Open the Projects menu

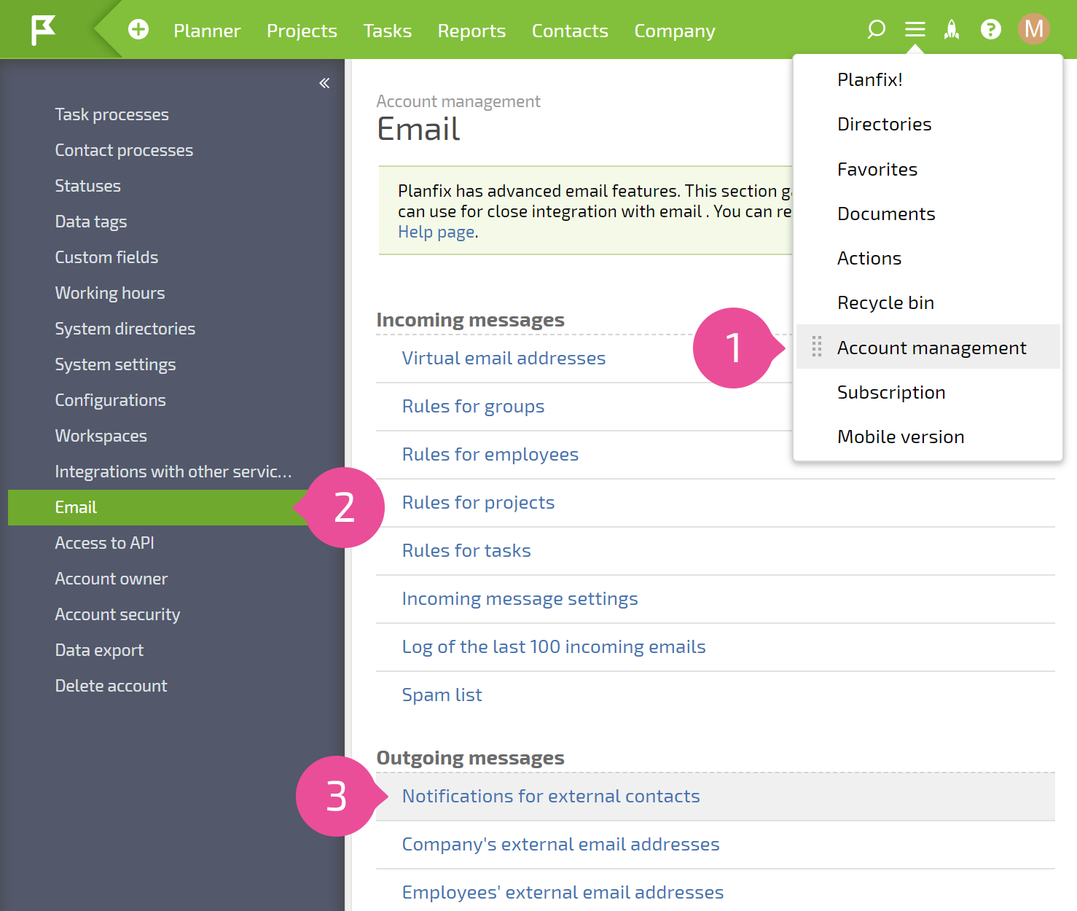[302, 31]
